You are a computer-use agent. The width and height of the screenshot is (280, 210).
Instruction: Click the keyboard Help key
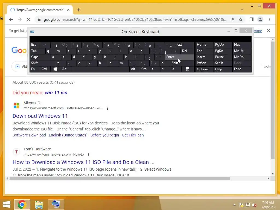point(223,69)
